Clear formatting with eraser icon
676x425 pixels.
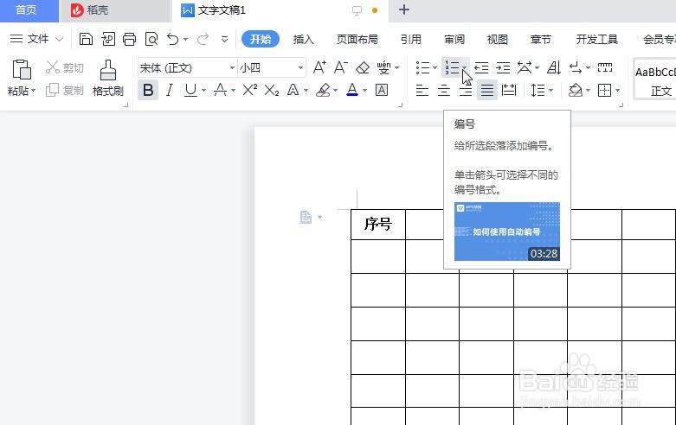[363, 67]
